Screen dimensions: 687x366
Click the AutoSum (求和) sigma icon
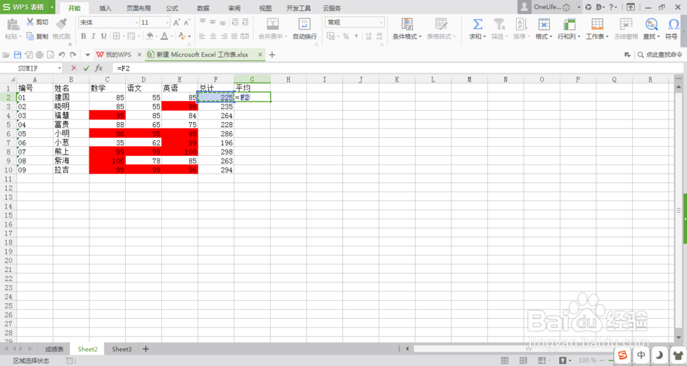477,24
